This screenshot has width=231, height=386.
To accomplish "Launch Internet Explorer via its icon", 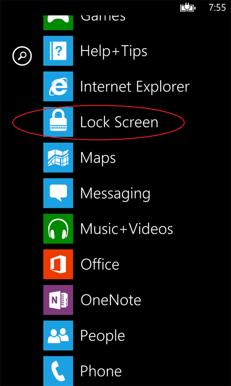I will pyautogui.click(x=58, y=86).
